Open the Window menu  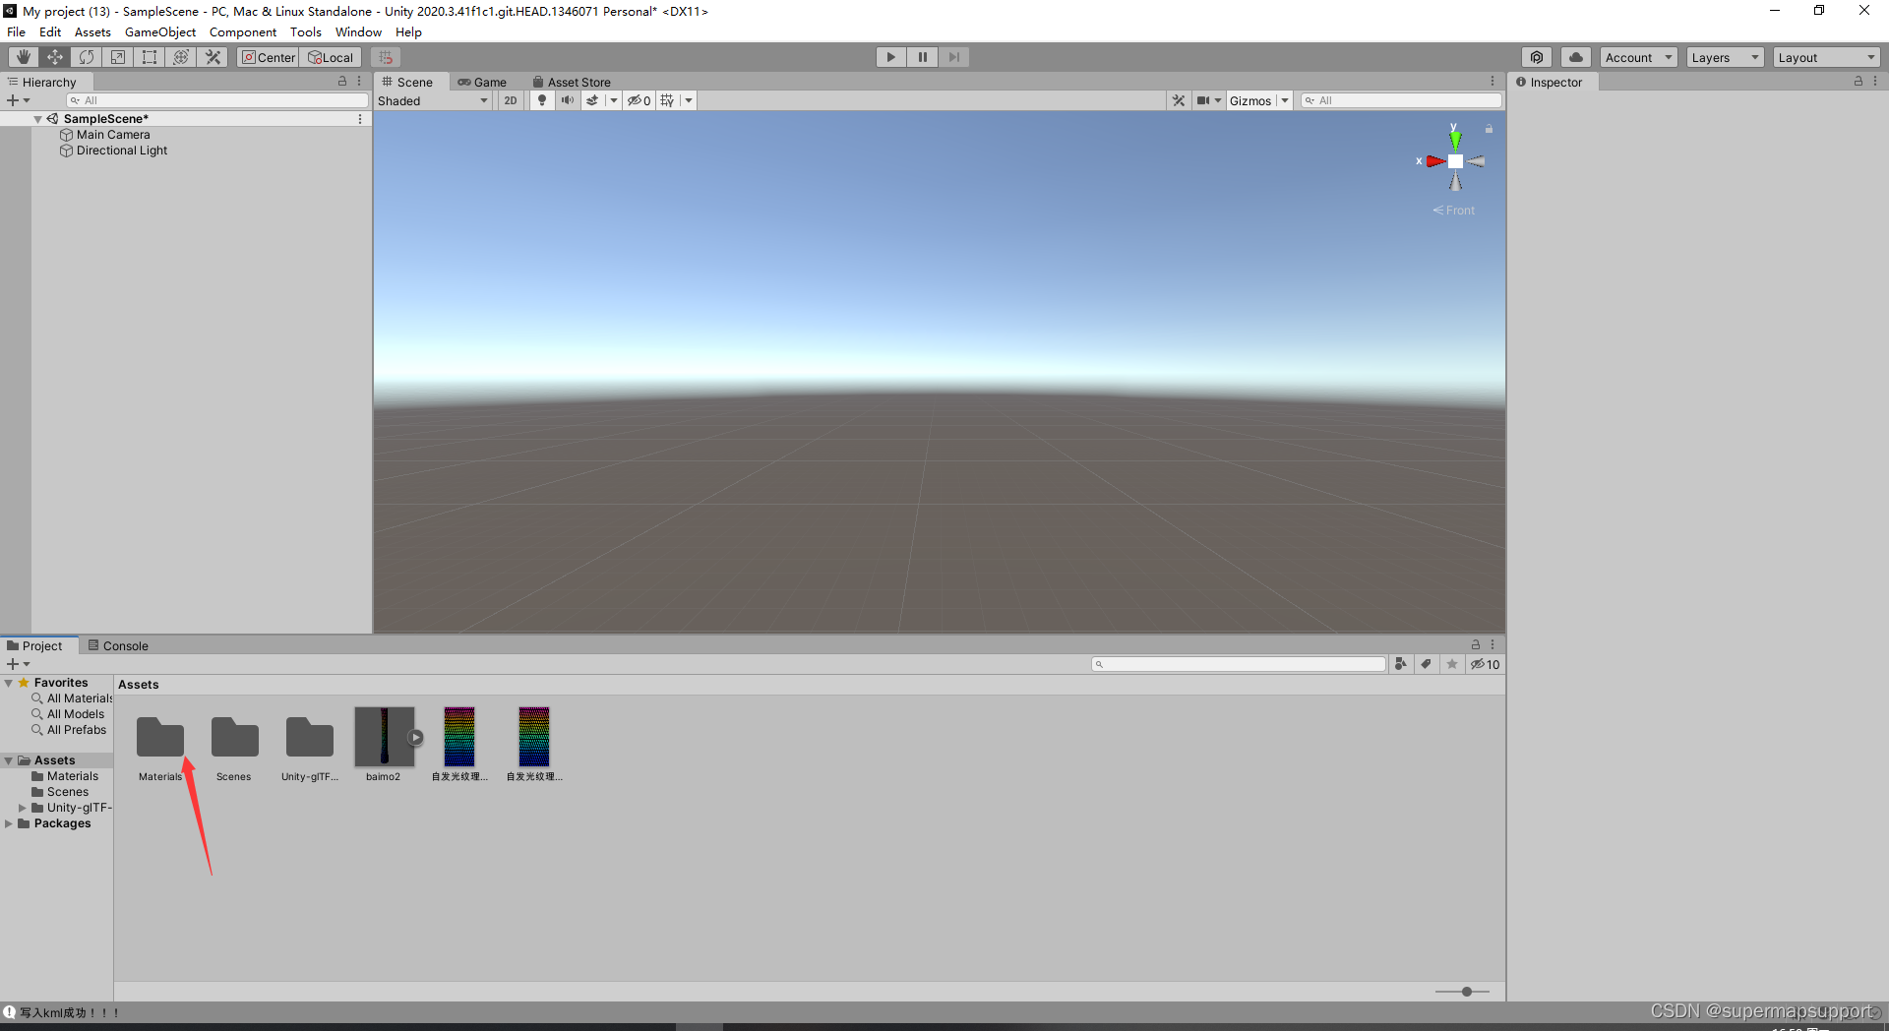(x=358, y=31)
